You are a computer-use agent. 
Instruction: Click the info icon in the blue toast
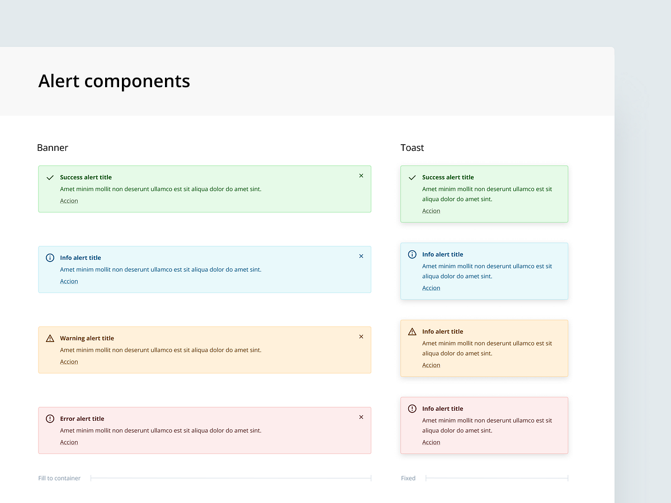(x=412, y=254)
